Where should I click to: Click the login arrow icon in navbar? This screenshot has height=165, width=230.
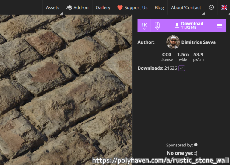click(x=211, y=7)
